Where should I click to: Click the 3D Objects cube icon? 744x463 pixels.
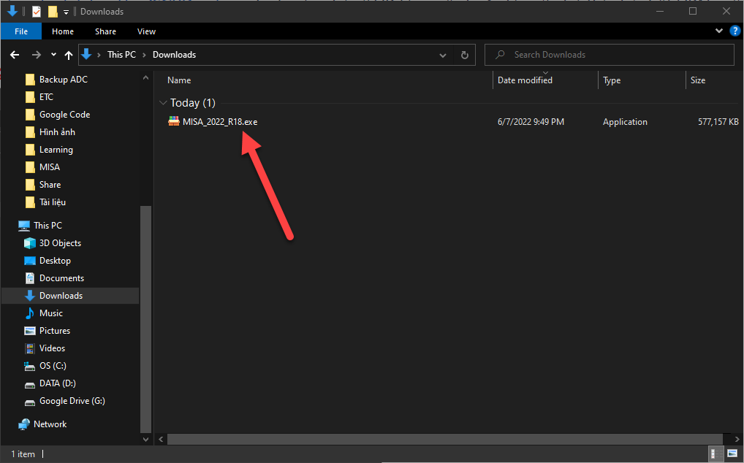[29, 243]
